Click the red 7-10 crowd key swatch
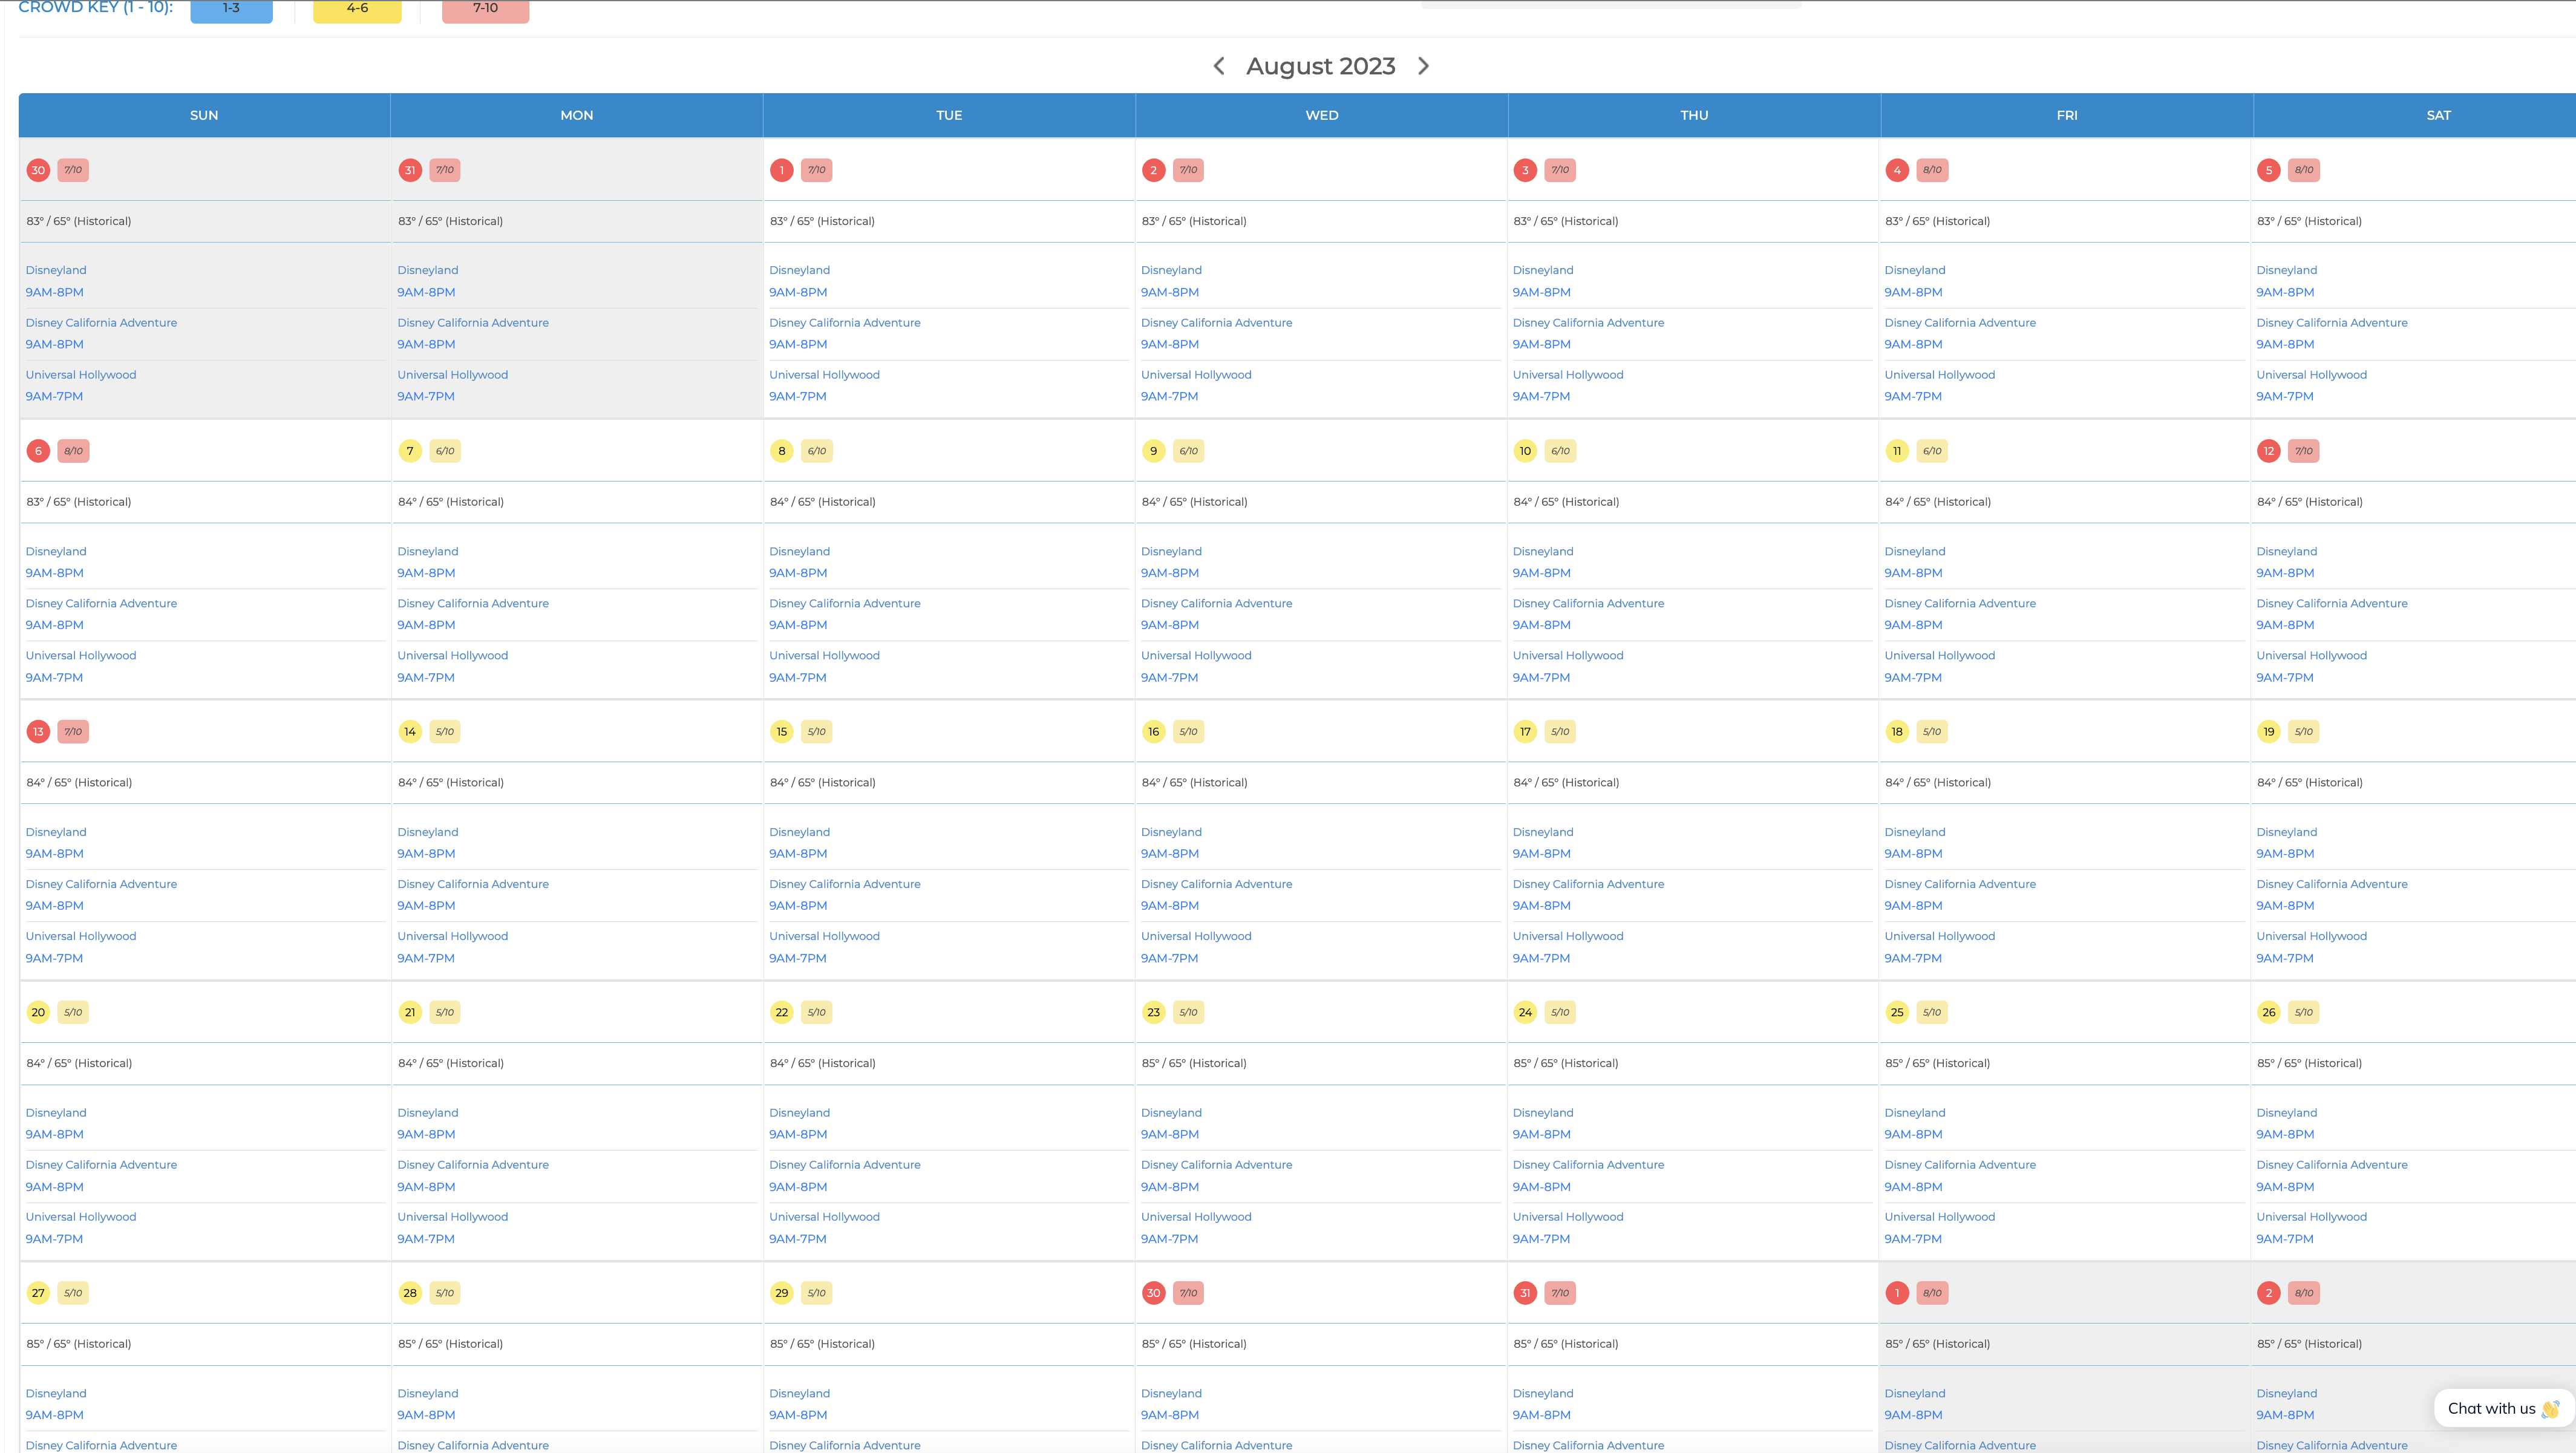 (x=485, y=9)
